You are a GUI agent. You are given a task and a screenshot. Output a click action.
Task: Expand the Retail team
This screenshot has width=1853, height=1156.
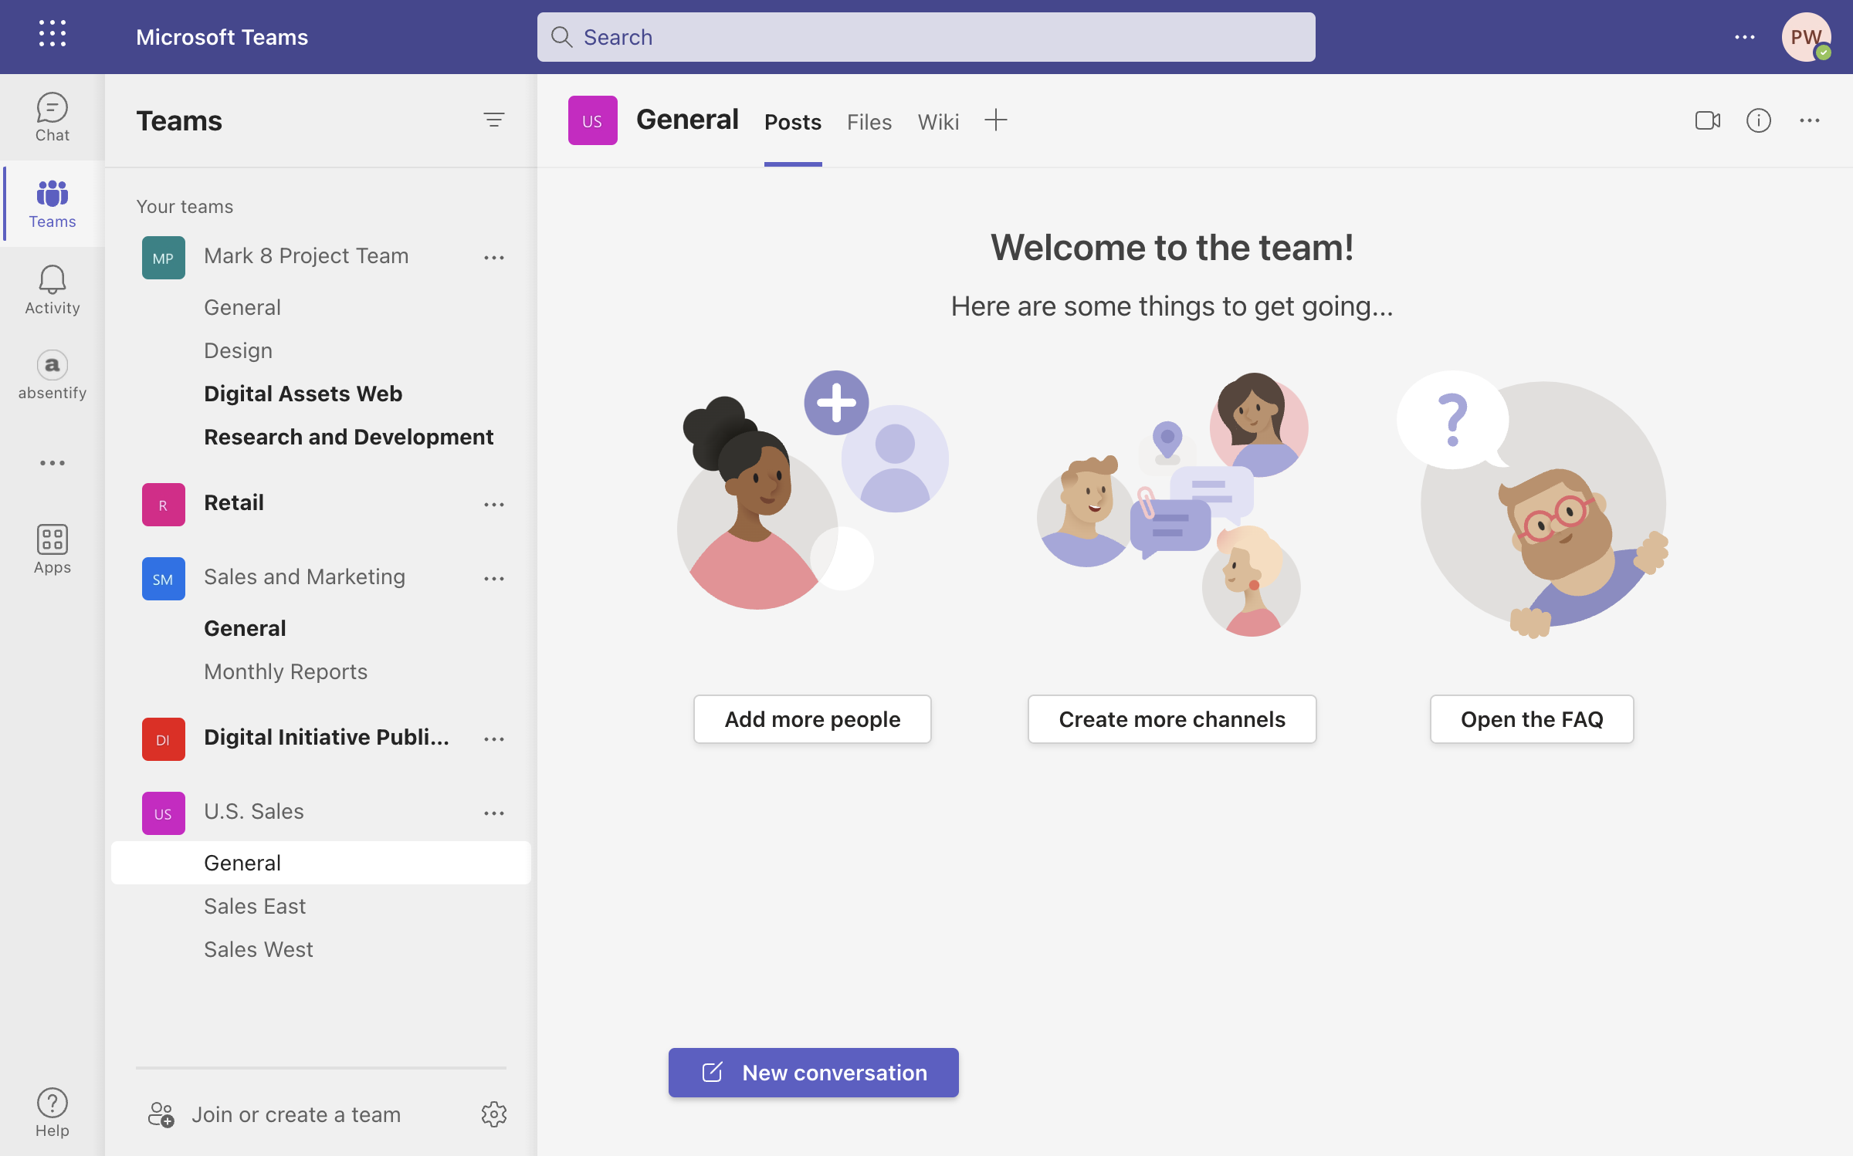point(234,503)
